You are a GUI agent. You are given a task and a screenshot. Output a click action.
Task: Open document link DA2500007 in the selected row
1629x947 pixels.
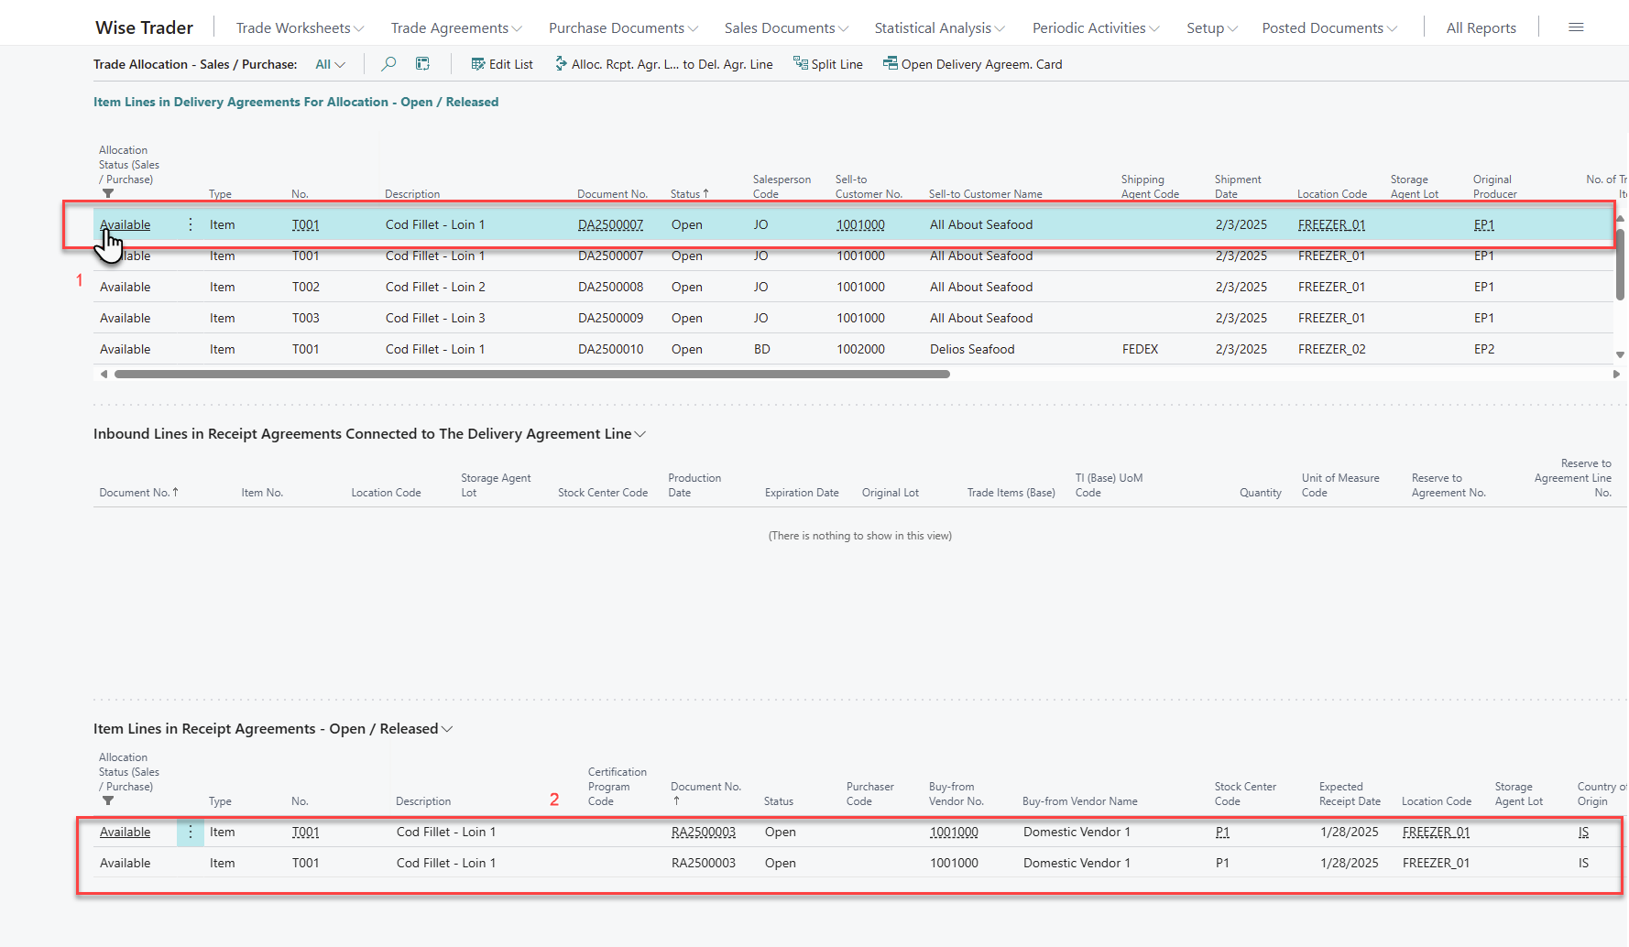point(610,225)
